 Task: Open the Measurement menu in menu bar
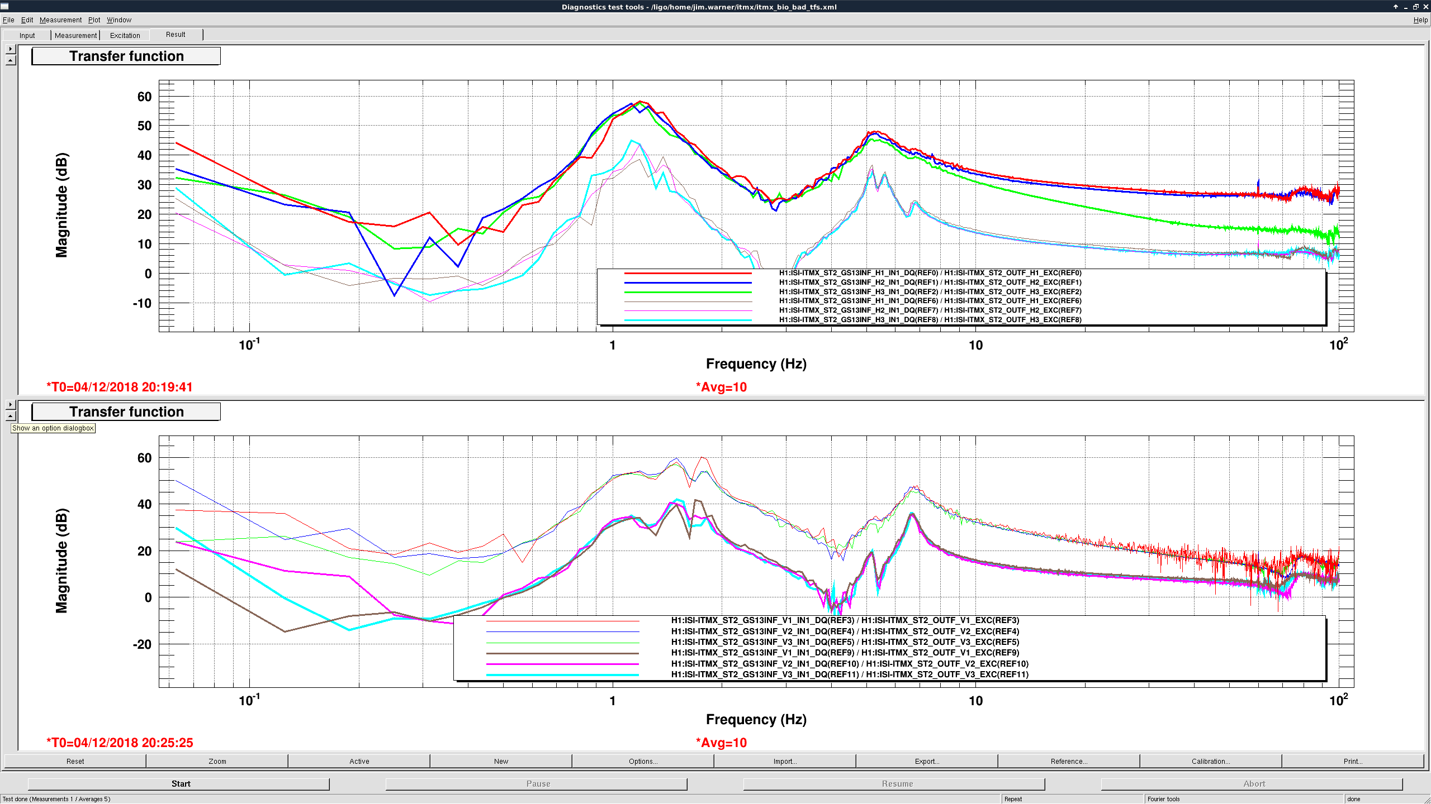[60, 20]
